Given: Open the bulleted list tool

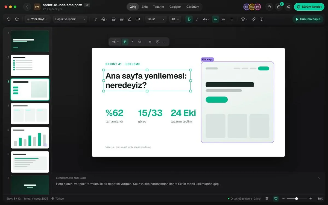Looking at the screenshot, I should pos(232,19).
